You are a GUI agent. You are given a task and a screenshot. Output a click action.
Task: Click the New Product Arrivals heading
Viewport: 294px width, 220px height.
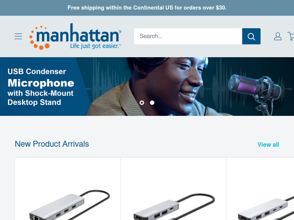click(x=52, y=144)
